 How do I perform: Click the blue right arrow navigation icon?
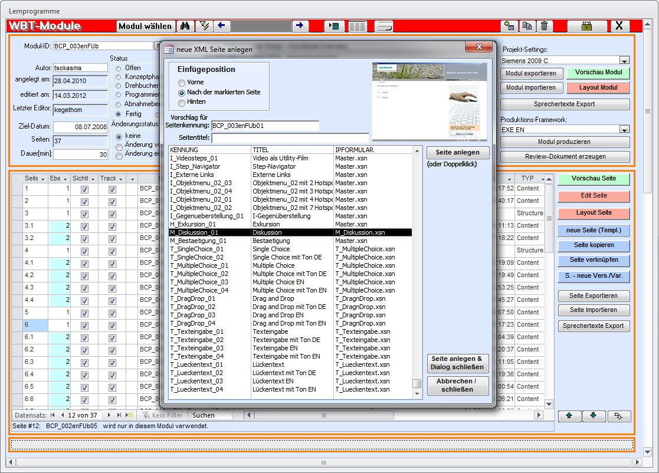tap(300, 26)
